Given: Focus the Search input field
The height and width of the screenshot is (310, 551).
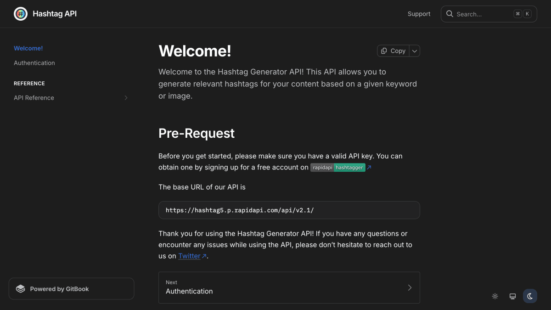Looking at the screenshot, I should [489, 14].
